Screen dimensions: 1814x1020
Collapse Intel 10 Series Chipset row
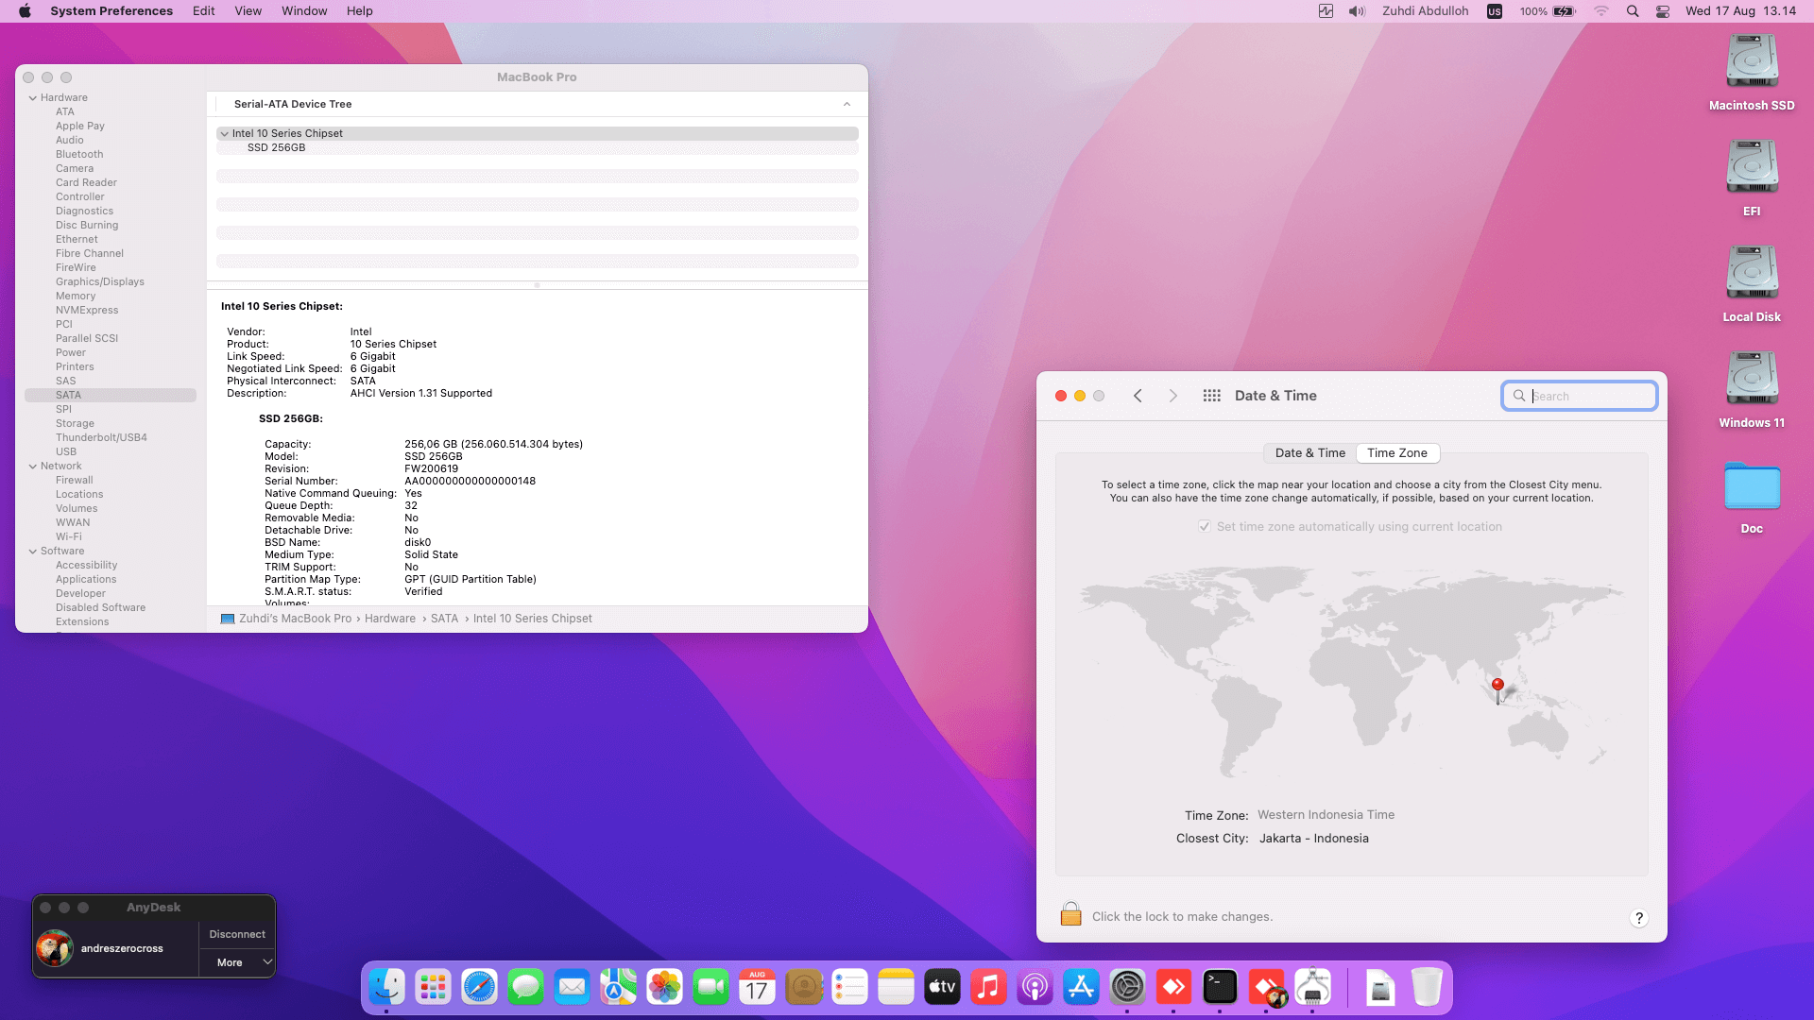[x=224, y=134]
